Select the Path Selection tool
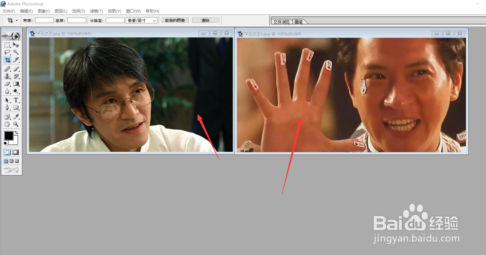Viewport: 486px width, 255px height. (x=7, y=100)
